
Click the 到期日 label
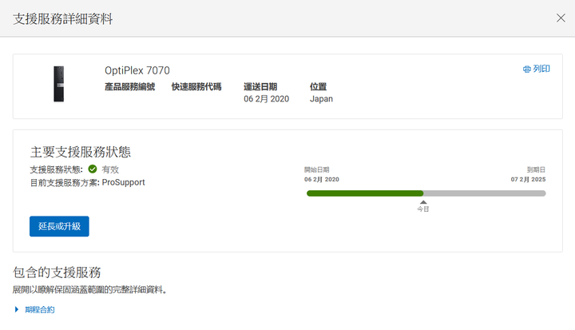click(536, 169)
